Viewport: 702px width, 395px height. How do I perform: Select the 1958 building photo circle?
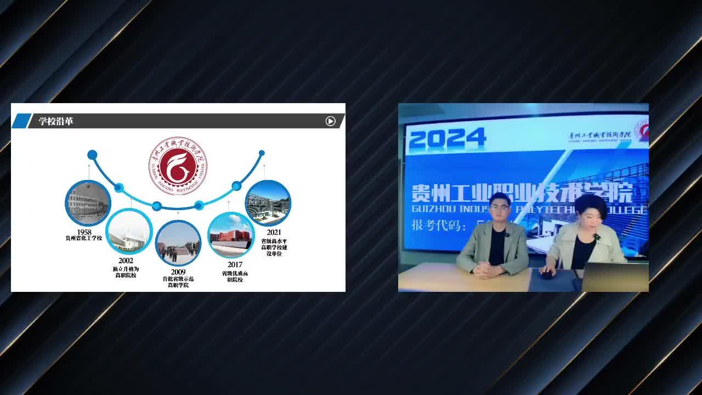tap(88, 203)
